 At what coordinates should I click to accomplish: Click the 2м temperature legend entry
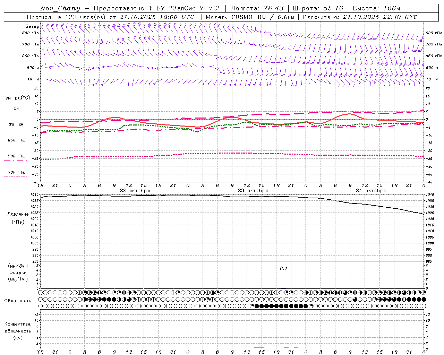click(16, 108)
